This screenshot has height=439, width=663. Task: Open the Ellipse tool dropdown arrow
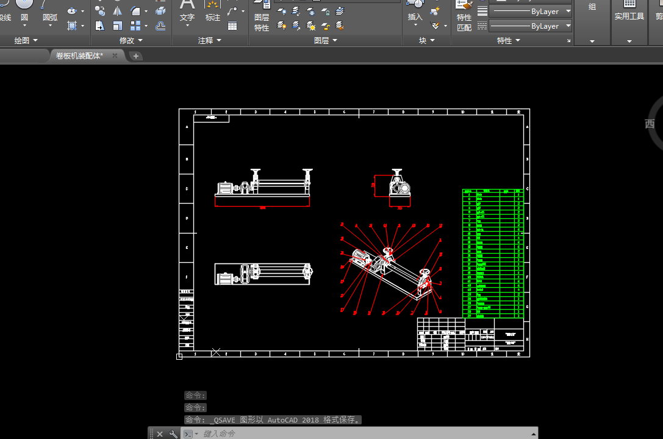click(82, 11)
